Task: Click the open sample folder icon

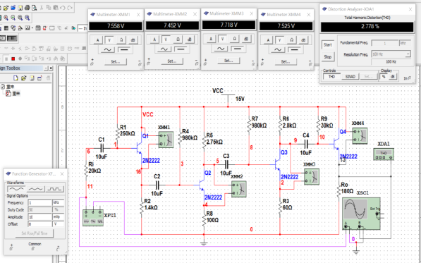Action: coord(13,8)
